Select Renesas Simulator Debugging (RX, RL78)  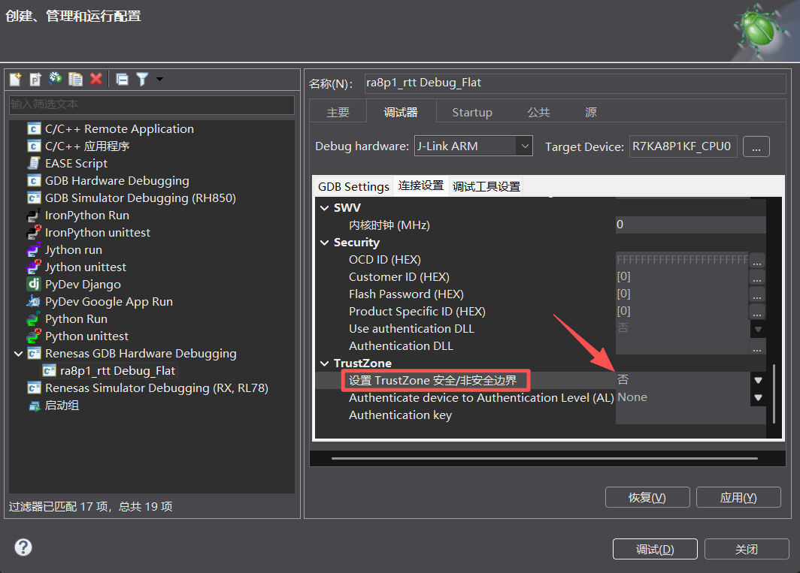tap(156, 388)
